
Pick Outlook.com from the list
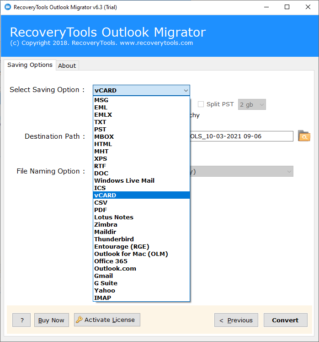[x=141, y=268]
